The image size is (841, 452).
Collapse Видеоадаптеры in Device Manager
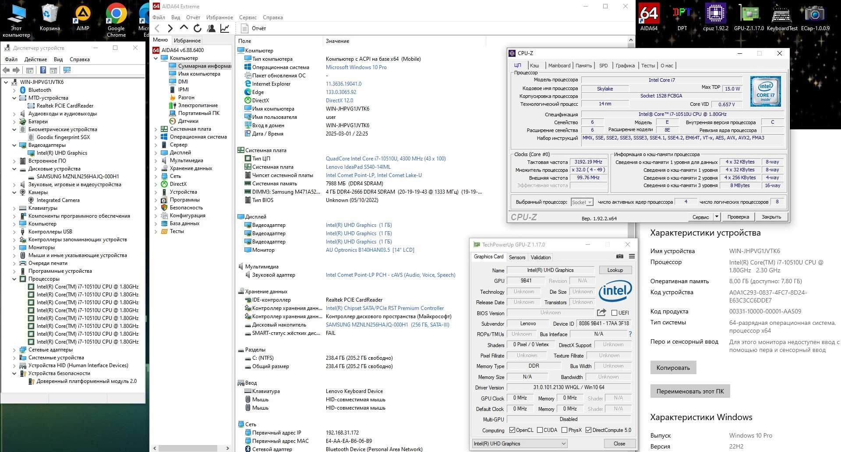(14, 145)
